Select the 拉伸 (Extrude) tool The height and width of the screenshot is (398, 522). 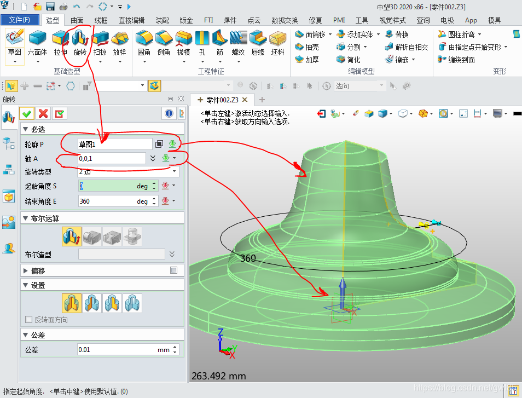pos(60,41)
